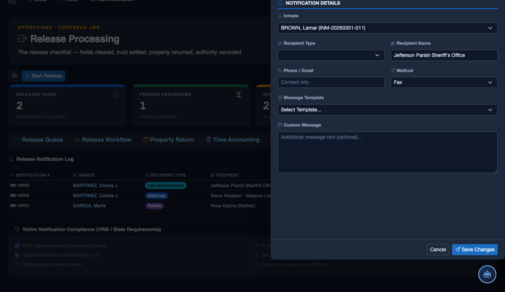Open the Release Workflow tab
The image size is (505, 292).
(x=103, y=140)
